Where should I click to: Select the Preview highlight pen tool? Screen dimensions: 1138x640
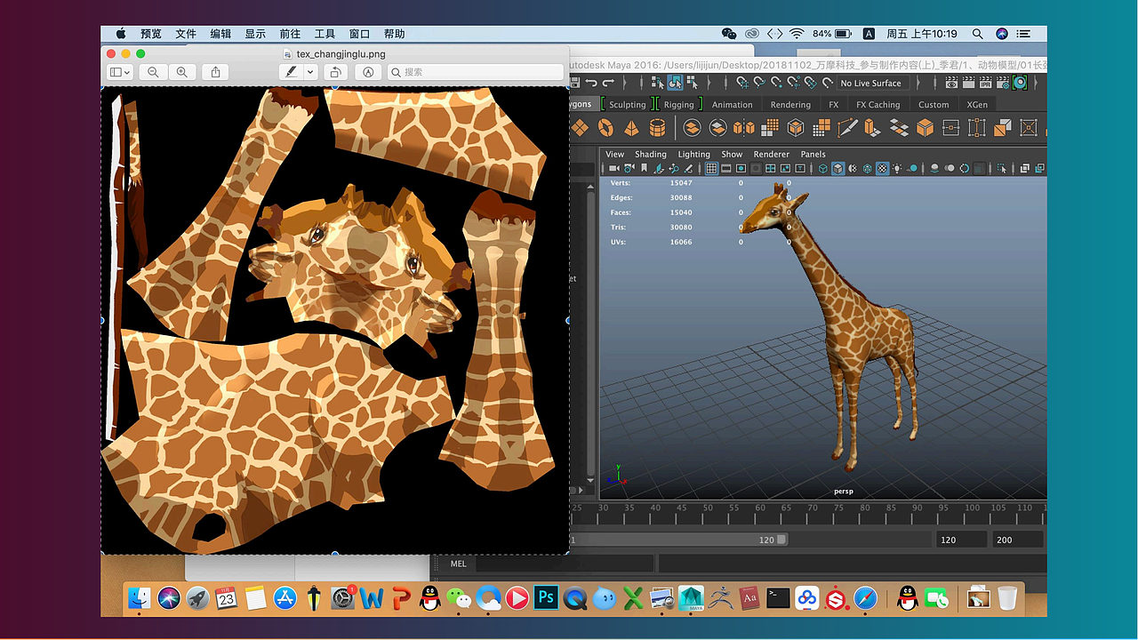click(291, 72)
